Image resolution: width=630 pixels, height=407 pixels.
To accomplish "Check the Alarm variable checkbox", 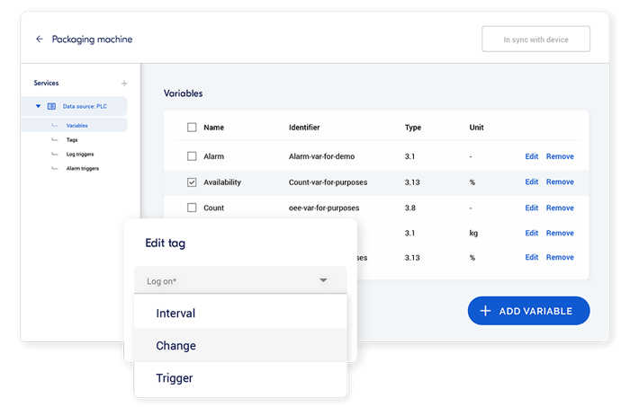I will (192, 156).
